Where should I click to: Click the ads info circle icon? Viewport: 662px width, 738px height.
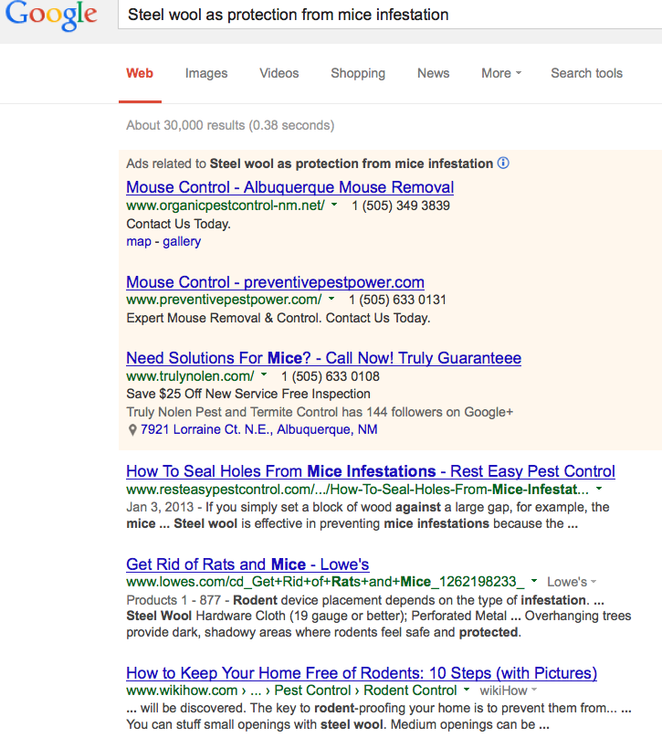[x=503, y=163]
